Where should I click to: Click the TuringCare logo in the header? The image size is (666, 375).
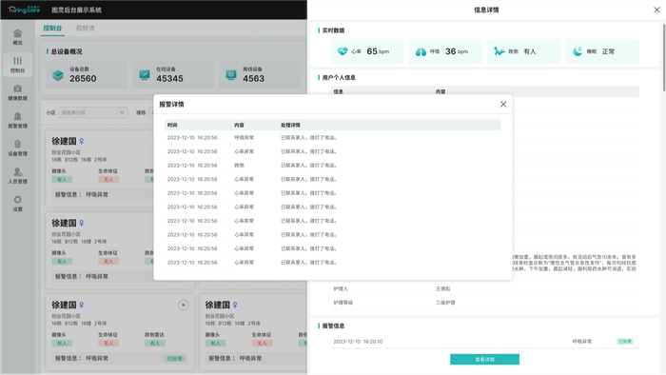[x=24, y=10]
